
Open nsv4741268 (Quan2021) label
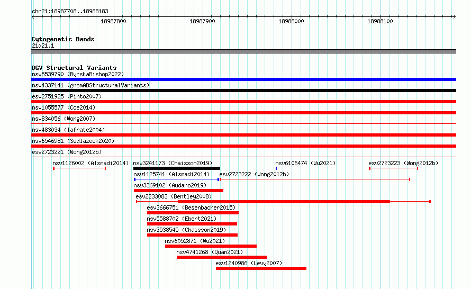coord(210,252)
